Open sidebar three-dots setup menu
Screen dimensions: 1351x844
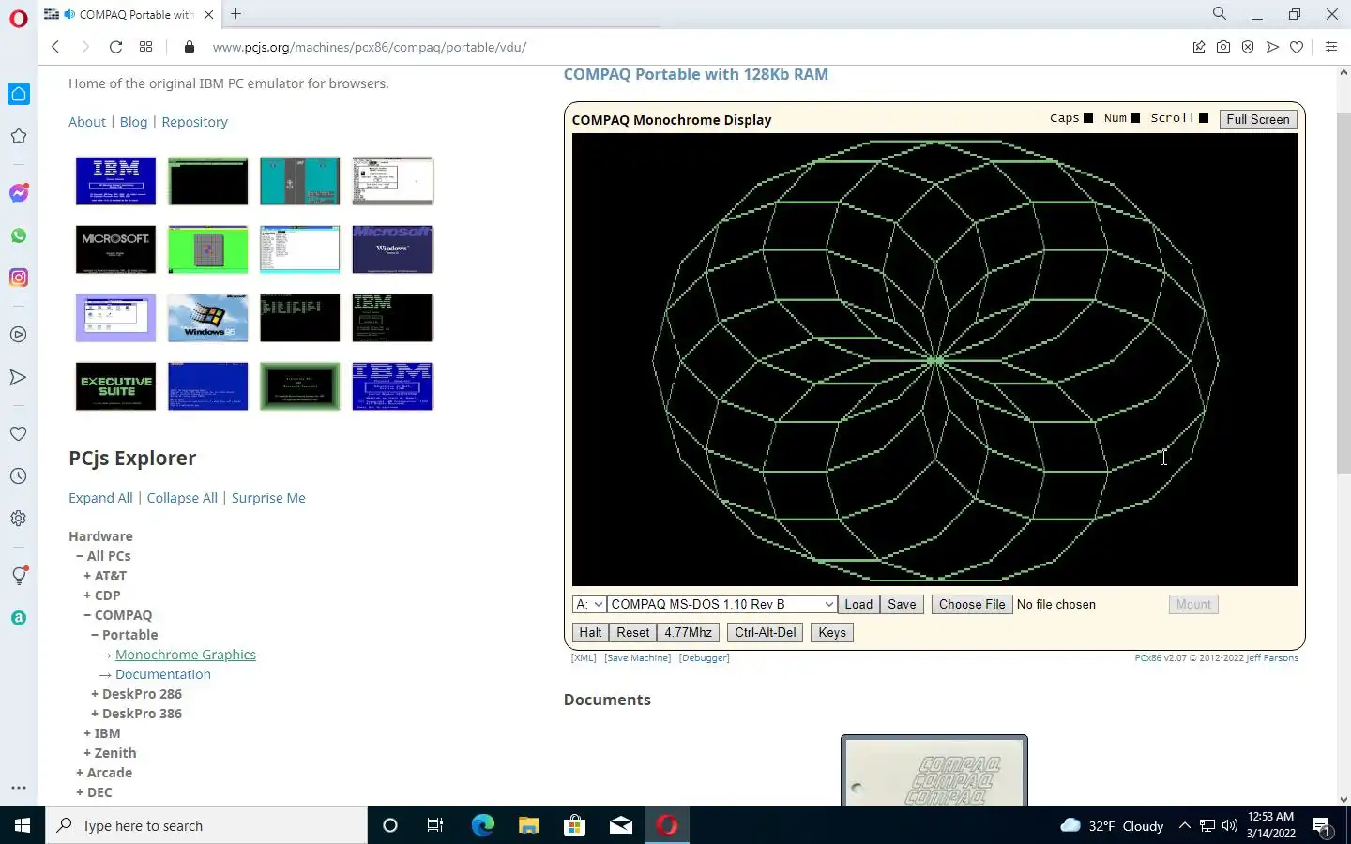[19, 788]
